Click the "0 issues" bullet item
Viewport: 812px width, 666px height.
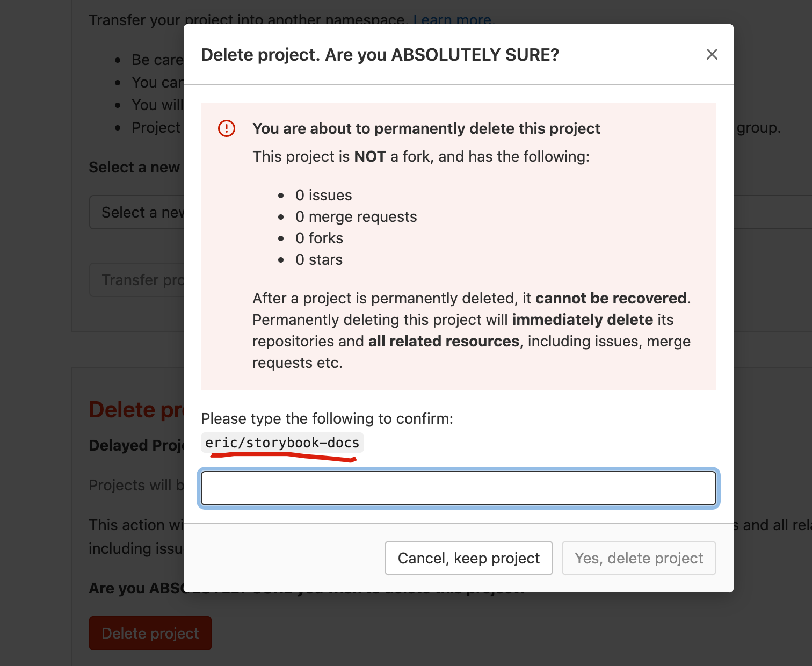pos(323,195)
